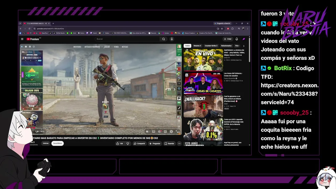Open the browser tab search dropdown arrow
The width and height of the screenshot is (336, 189).
(x=20, y=23)
